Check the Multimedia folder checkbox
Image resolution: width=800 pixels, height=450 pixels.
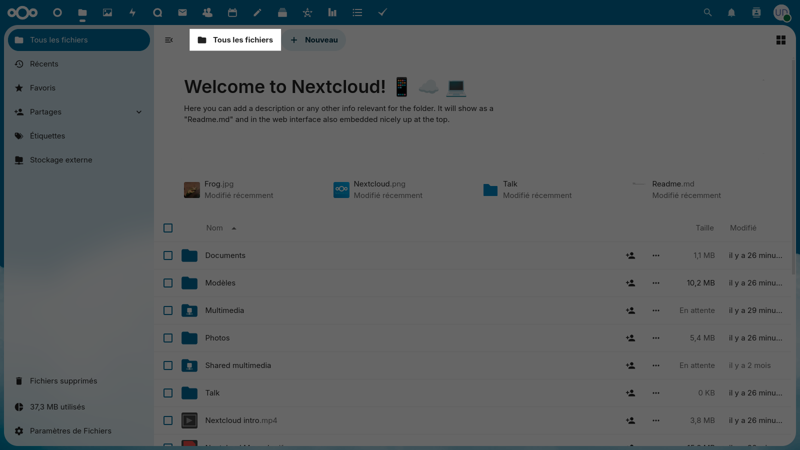[x=168, y=310]
